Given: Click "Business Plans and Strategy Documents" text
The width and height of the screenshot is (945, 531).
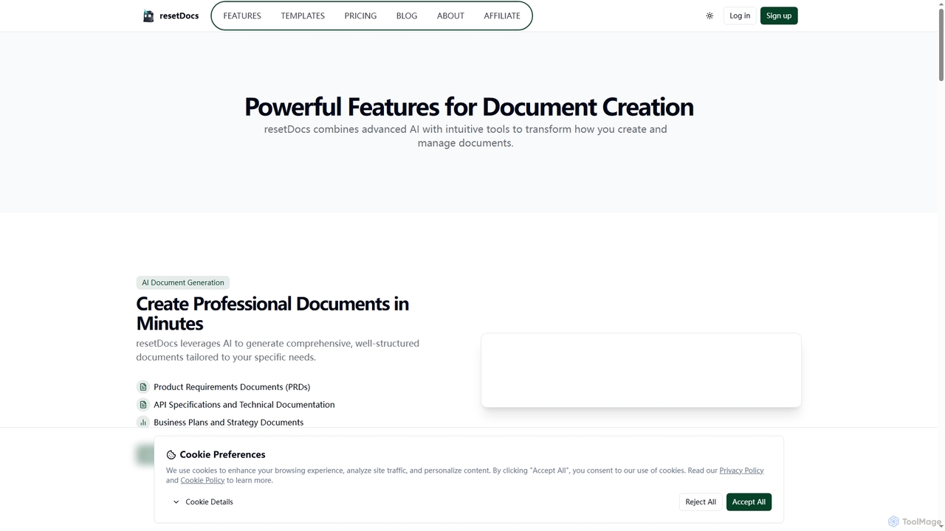Looking at the screenshot, I should coord(229,422).
